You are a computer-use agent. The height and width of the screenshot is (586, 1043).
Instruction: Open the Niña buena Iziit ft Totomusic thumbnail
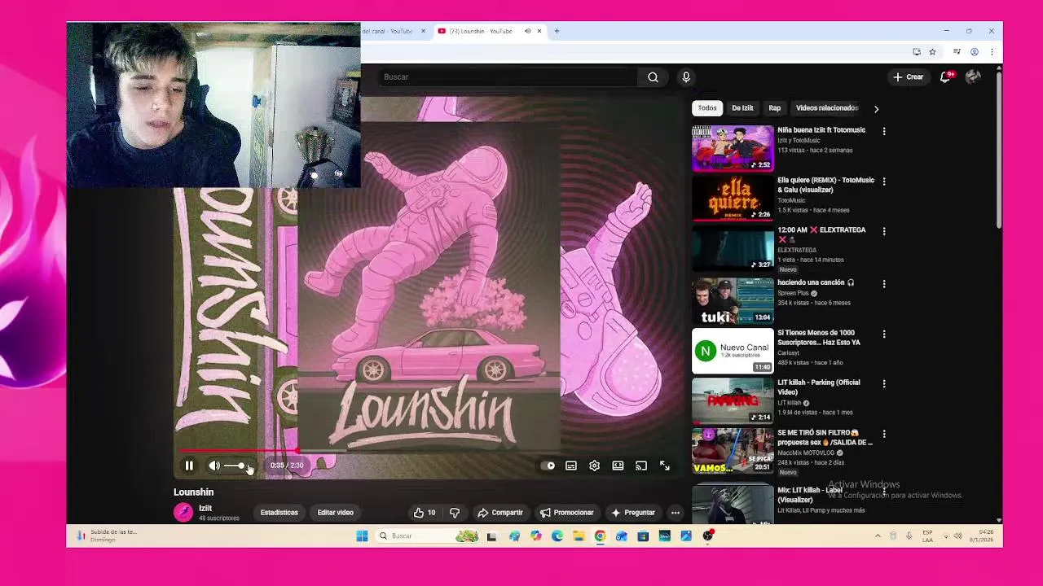point(733,148)
